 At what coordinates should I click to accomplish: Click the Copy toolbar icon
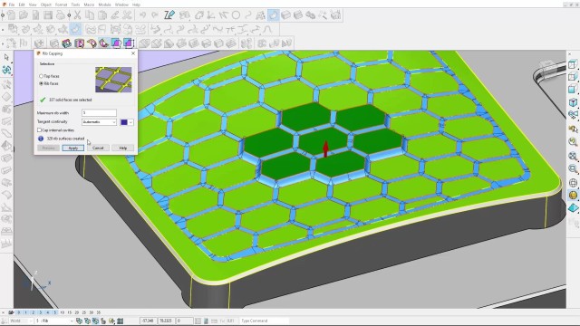pyautogui.click(x=90, y=15)
